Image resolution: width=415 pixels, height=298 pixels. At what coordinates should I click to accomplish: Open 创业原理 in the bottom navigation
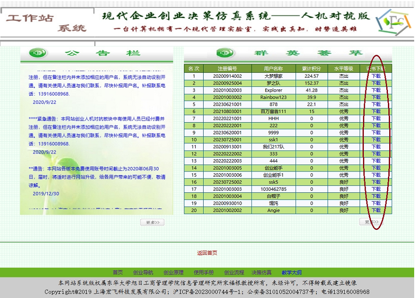[x=173, y=272]
